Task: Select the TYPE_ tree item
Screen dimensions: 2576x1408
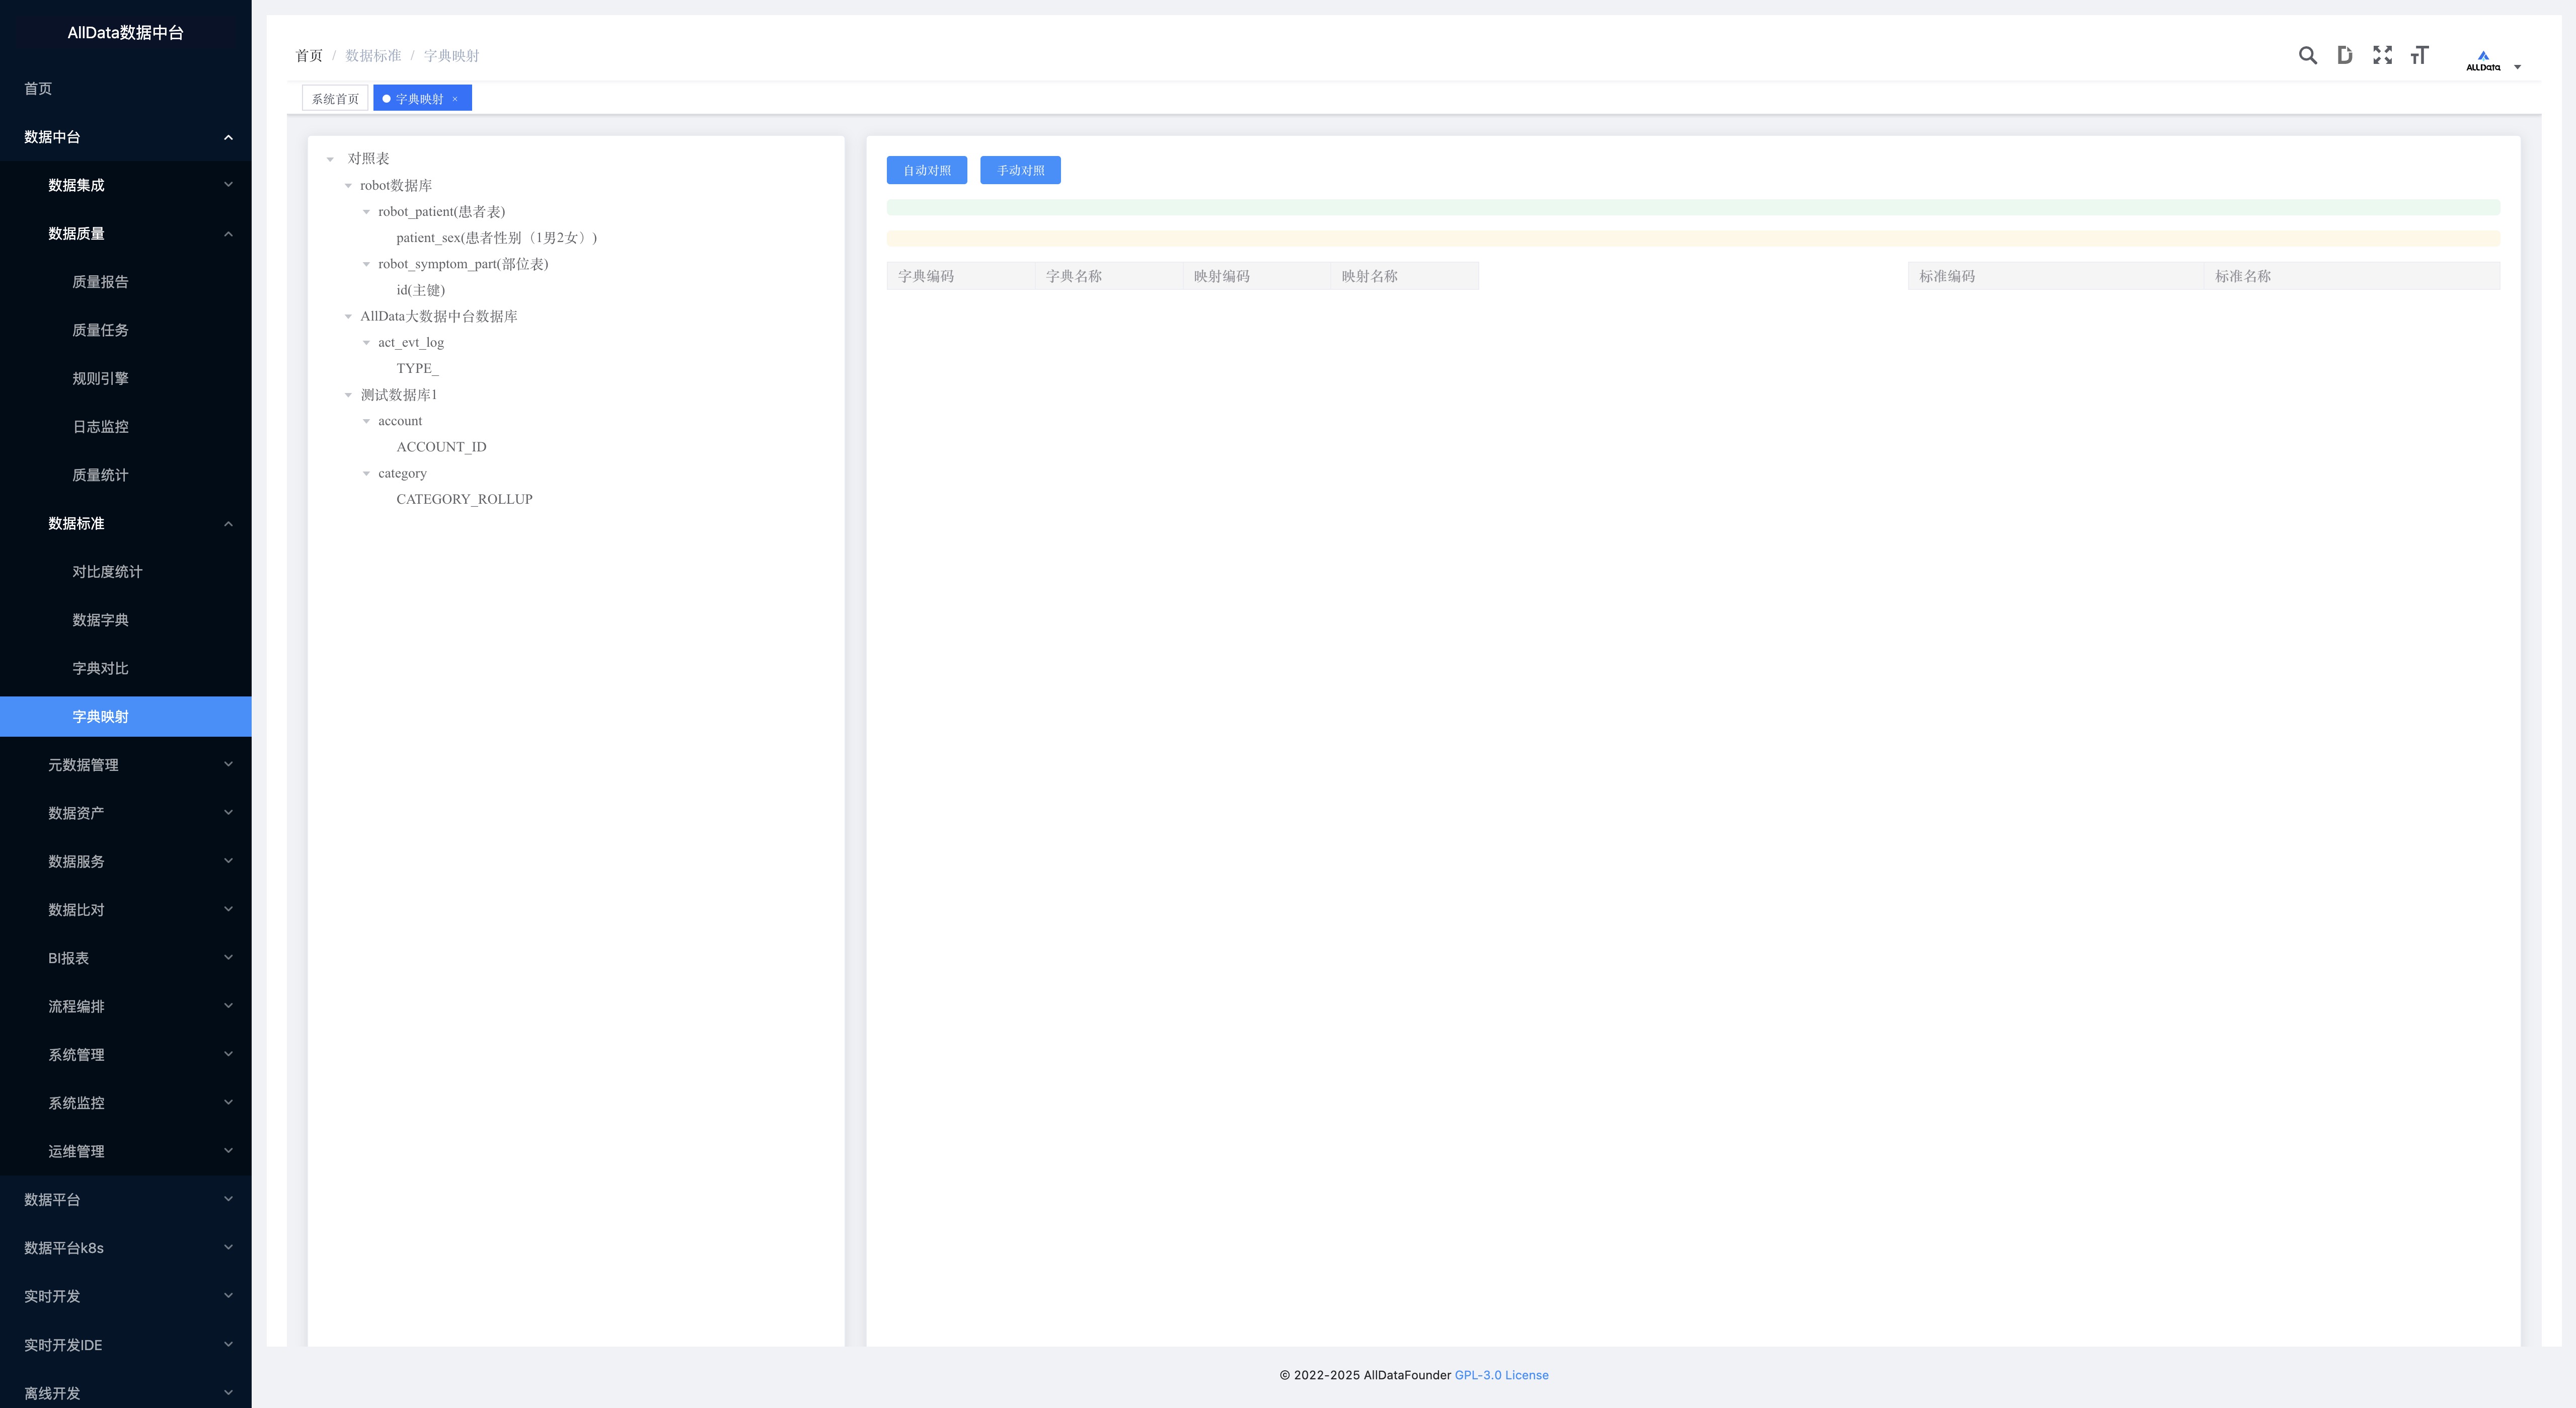Action: (x=417, y=369)
